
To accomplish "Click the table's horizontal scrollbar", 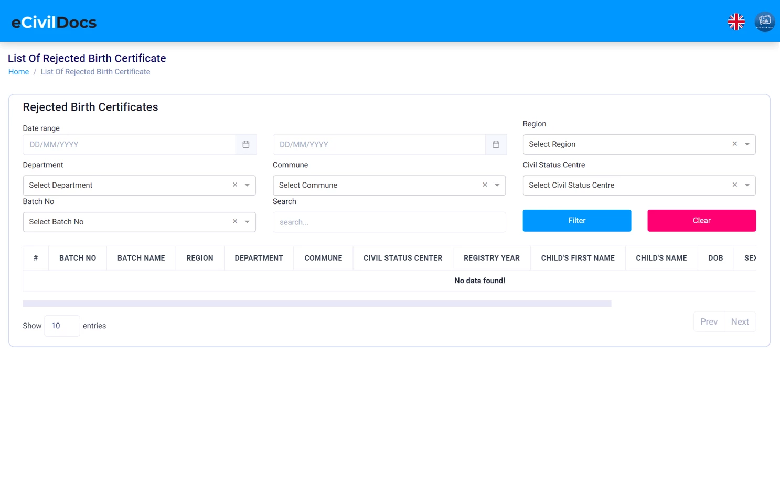I will point(317,303).
